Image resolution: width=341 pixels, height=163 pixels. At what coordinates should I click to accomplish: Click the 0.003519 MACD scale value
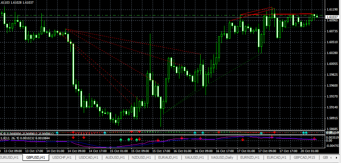[x=332, y=137]
